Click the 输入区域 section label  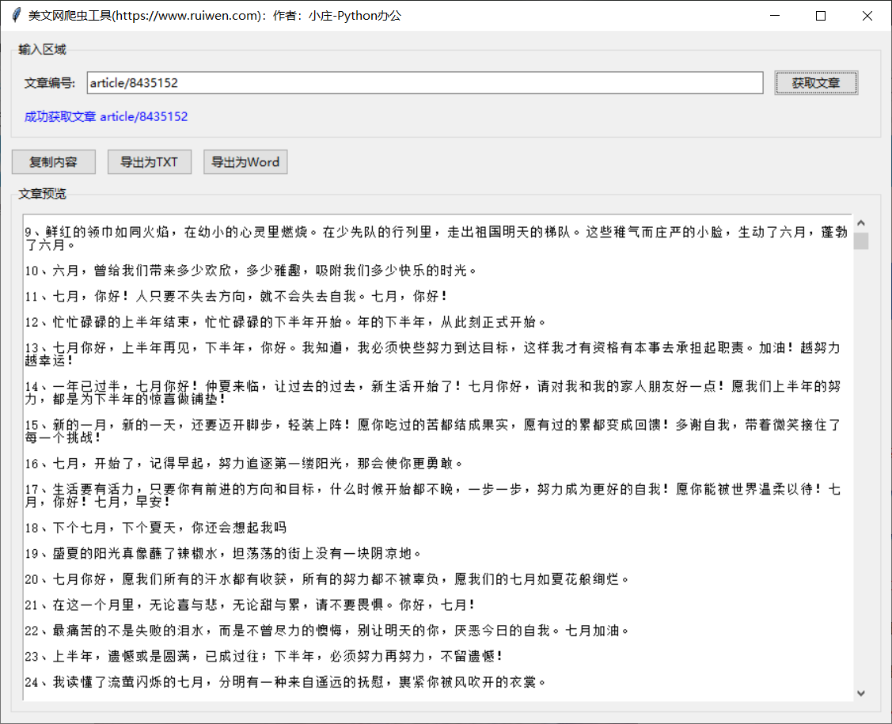pyautogui.click(x=40, y=49)
